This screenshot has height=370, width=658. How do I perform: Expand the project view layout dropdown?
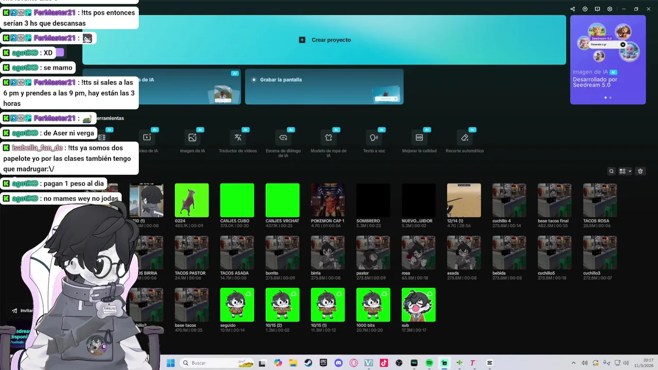[625, 171]
